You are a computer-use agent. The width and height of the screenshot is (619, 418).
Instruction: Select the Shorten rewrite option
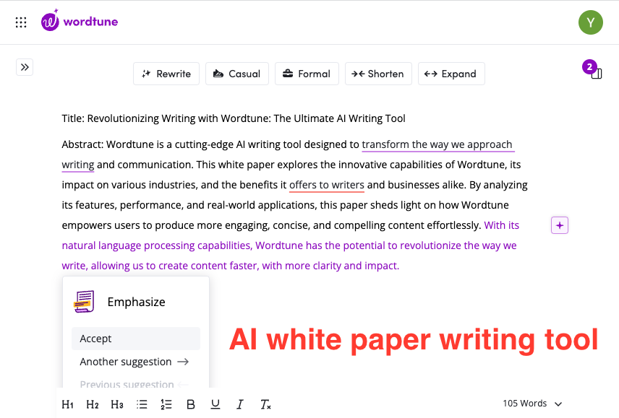pyautogui.click(x=378, y=73)
